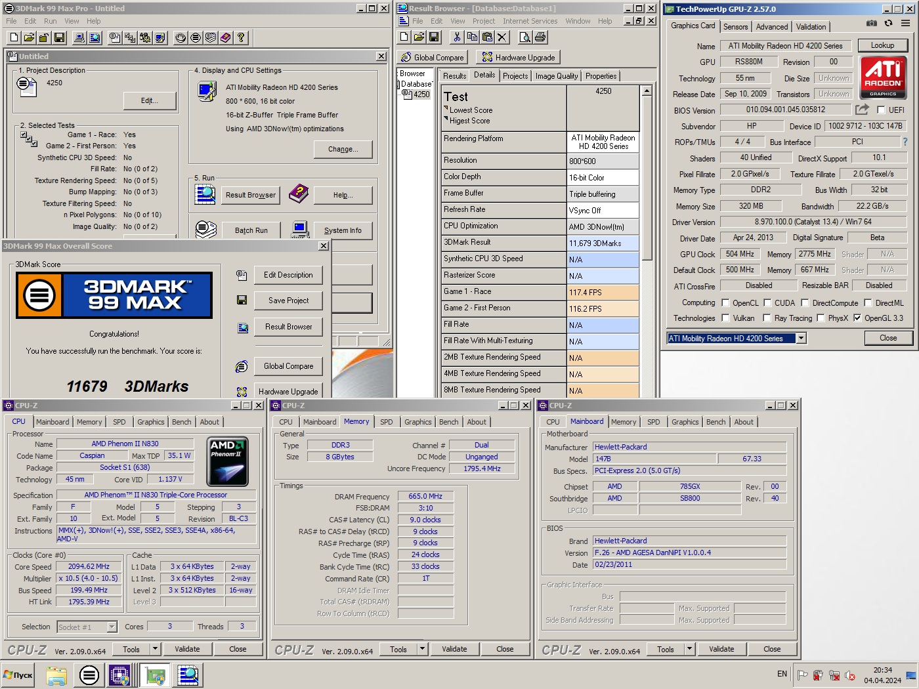Click Result Browser taskbar icon
The image size is (919, 689).
click(x=188, y=675)
